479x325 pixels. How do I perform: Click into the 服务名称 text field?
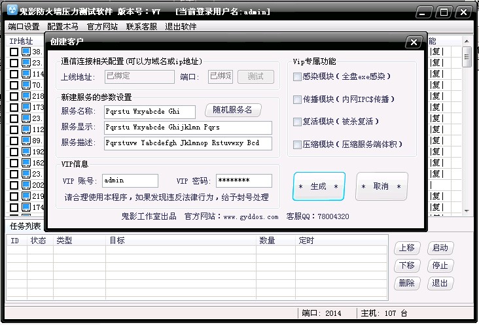click(149, 112)
